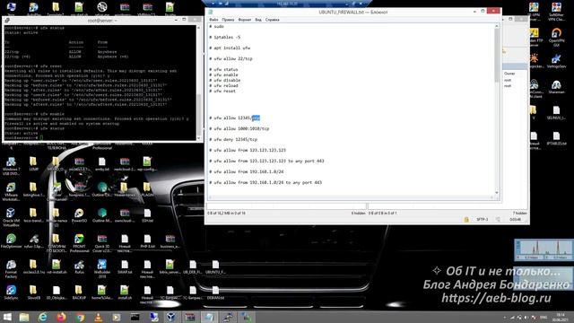Click the Notepad vertical scrollbar down arrow
Image resolution: width=574 pixels, height=323 pixels.
coord(497,193)
